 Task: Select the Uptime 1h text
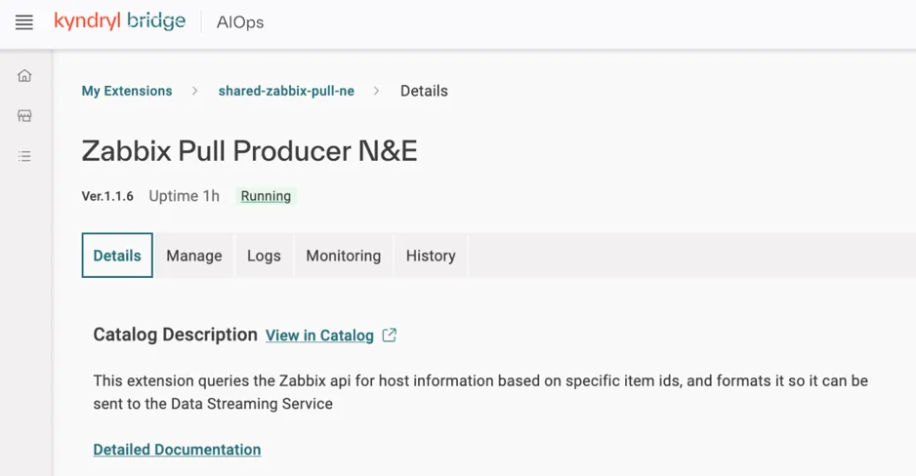pos(184,196)
